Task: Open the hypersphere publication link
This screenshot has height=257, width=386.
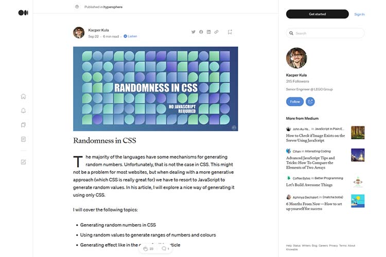Action: coord(113,7)
